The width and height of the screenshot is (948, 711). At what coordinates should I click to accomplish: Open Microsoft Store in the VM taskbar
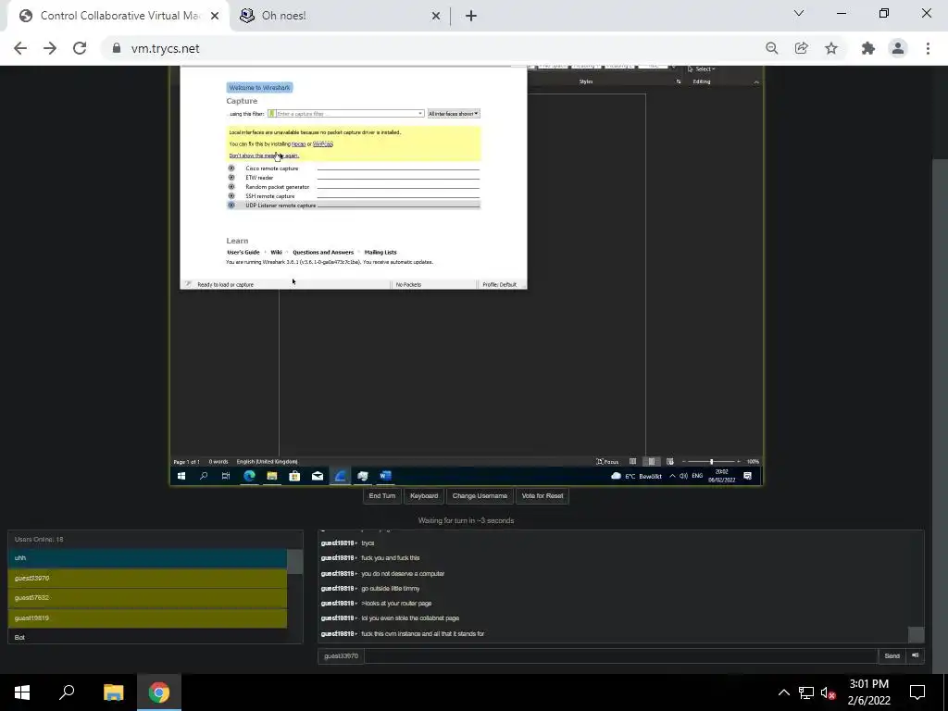[294, 477]
